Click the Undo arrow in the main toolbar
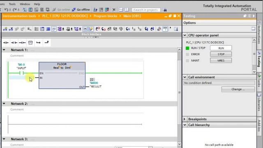 6,10
